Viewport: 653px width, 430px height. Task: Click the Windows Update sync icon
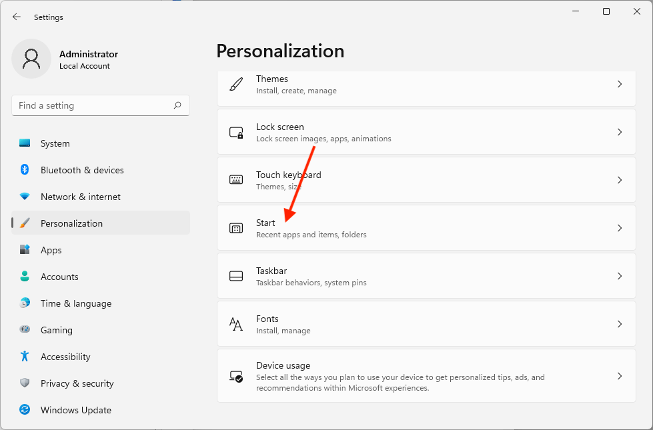[x=25, y=409]
